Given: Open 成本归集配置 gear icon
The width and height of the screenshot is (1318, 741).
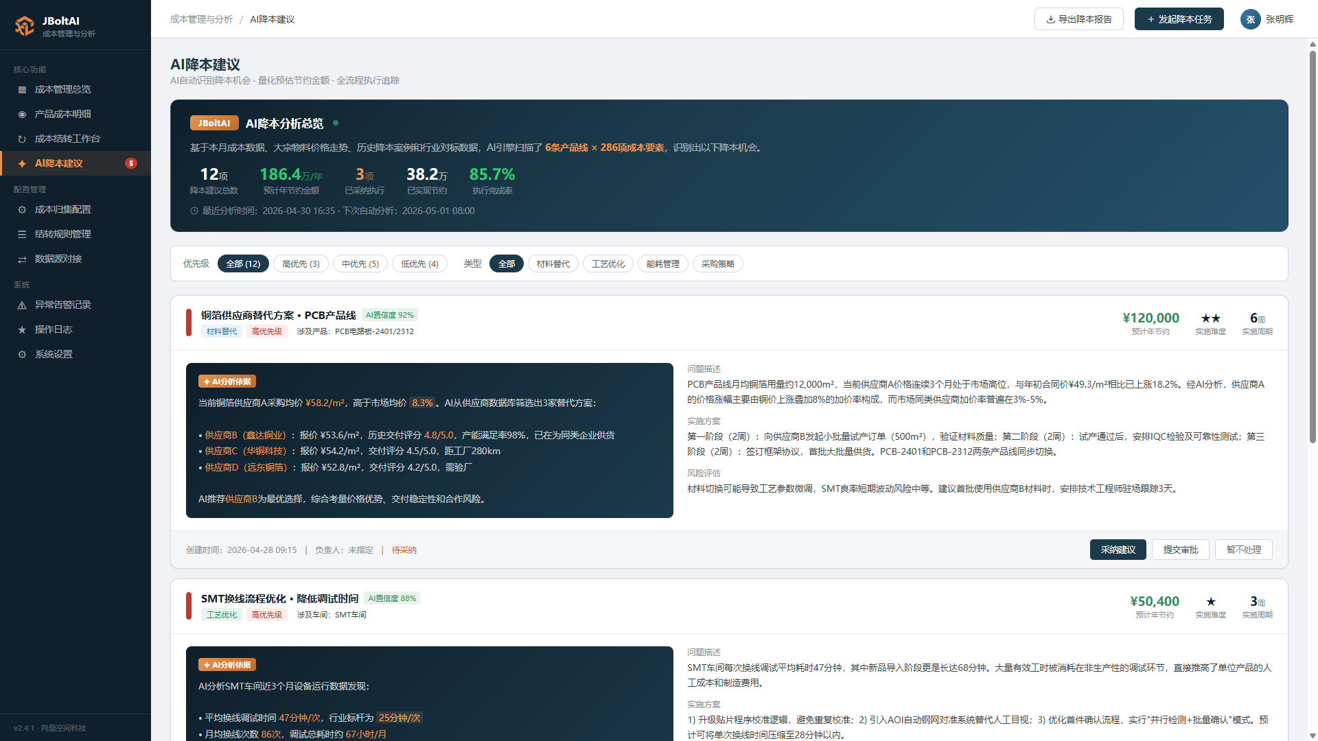Looking at the screenshot, I should click(x=22, y=210).
